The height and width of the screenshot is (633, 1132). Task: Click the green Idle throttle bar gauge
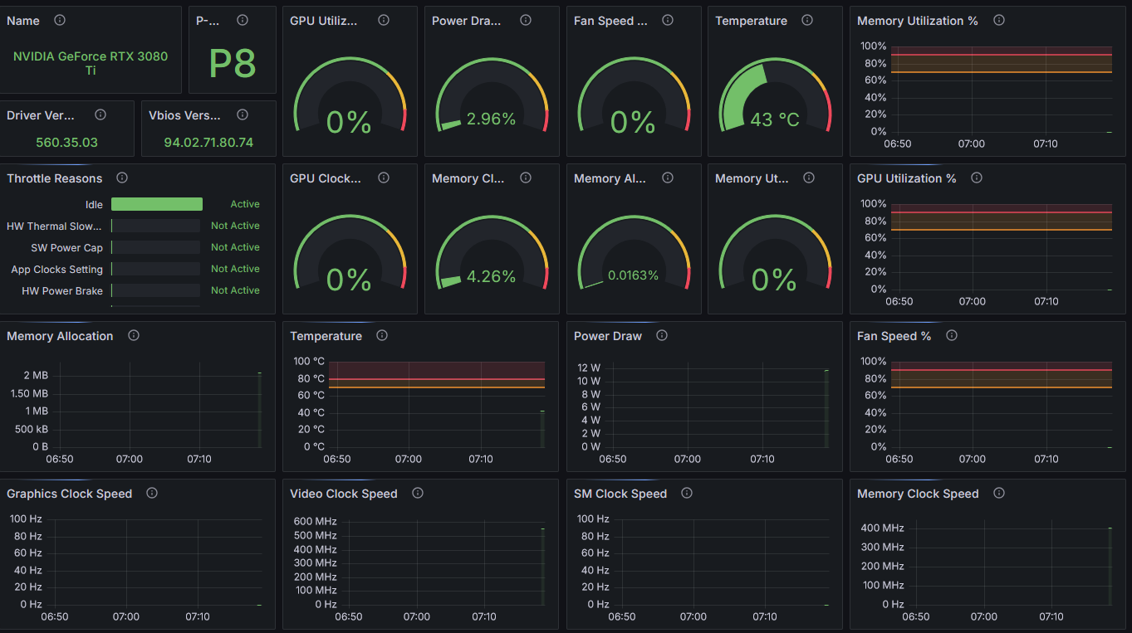coord(156,204)
